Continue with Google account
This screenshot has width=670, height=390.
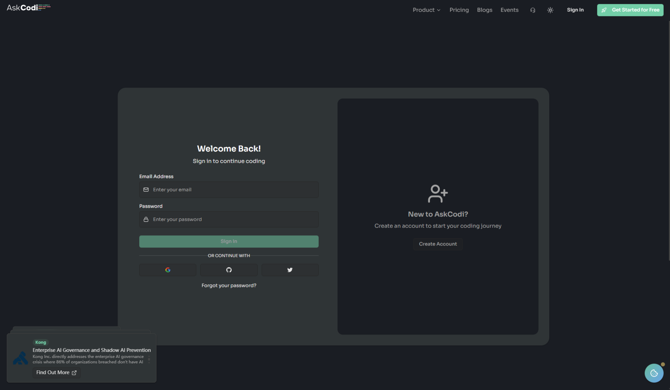click(167, 270)
